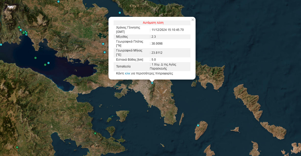Click the upper cyan marker left of the popup
The width and height of the screenshot is (301, 156).
pos(103,44)
